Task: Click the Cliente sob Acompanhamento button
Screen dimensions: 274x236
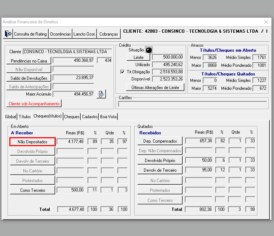Action: 34,103
